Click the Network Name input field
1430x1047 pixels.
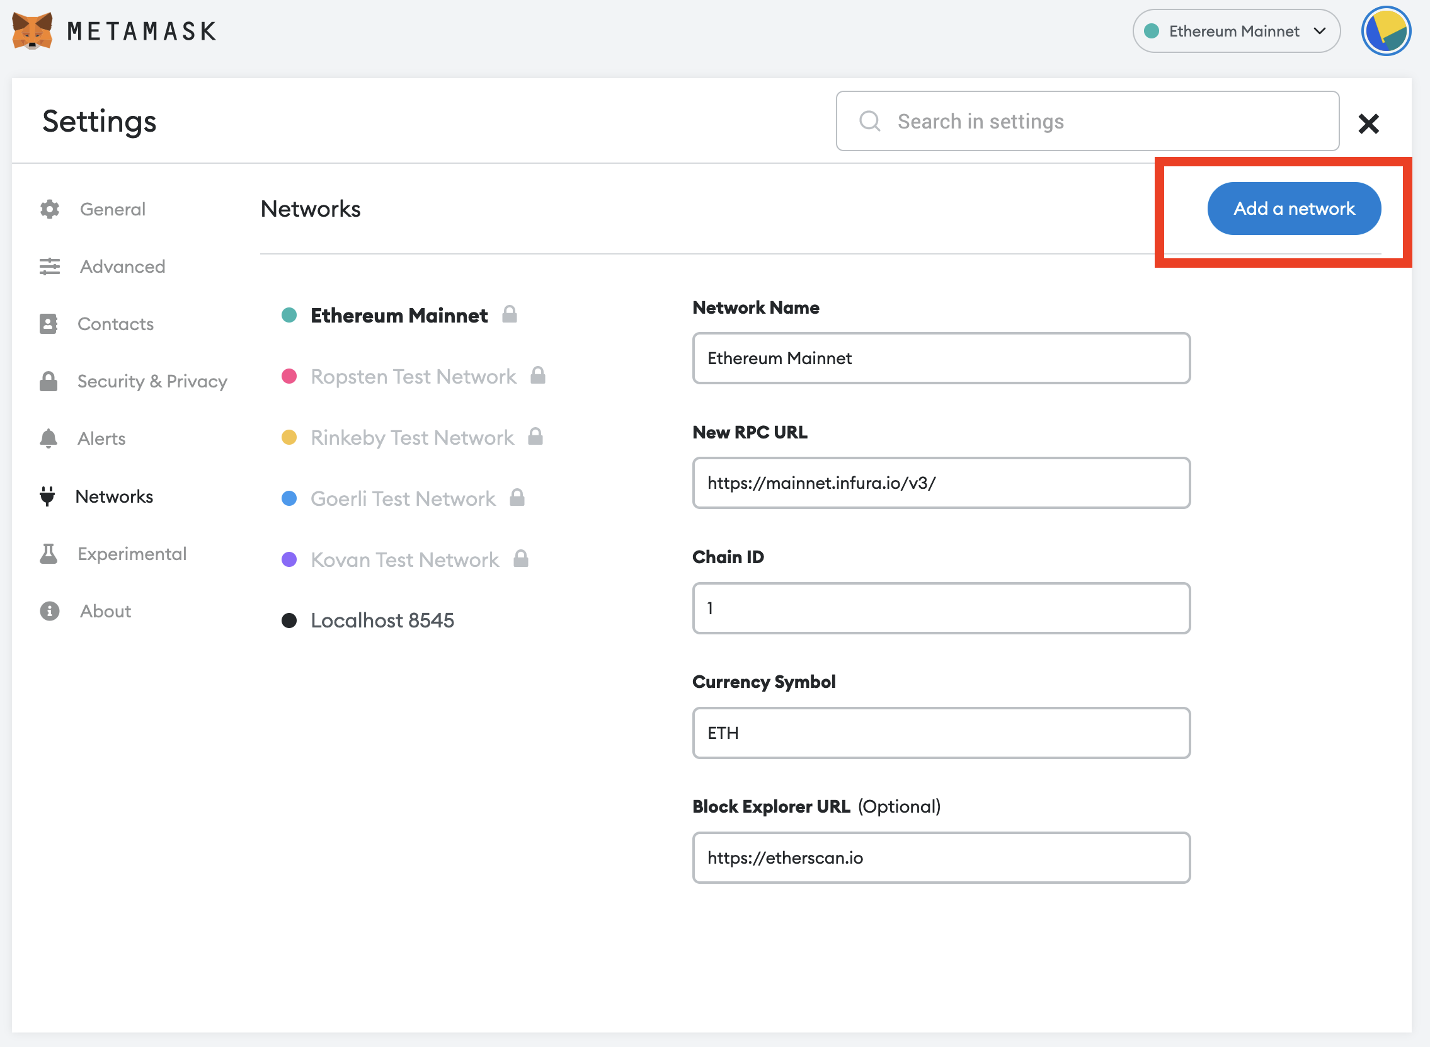[942, 358]
